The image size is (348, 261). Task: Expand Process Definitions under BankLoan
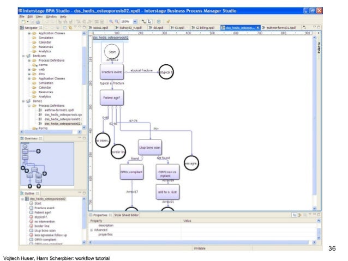(29, 60)
